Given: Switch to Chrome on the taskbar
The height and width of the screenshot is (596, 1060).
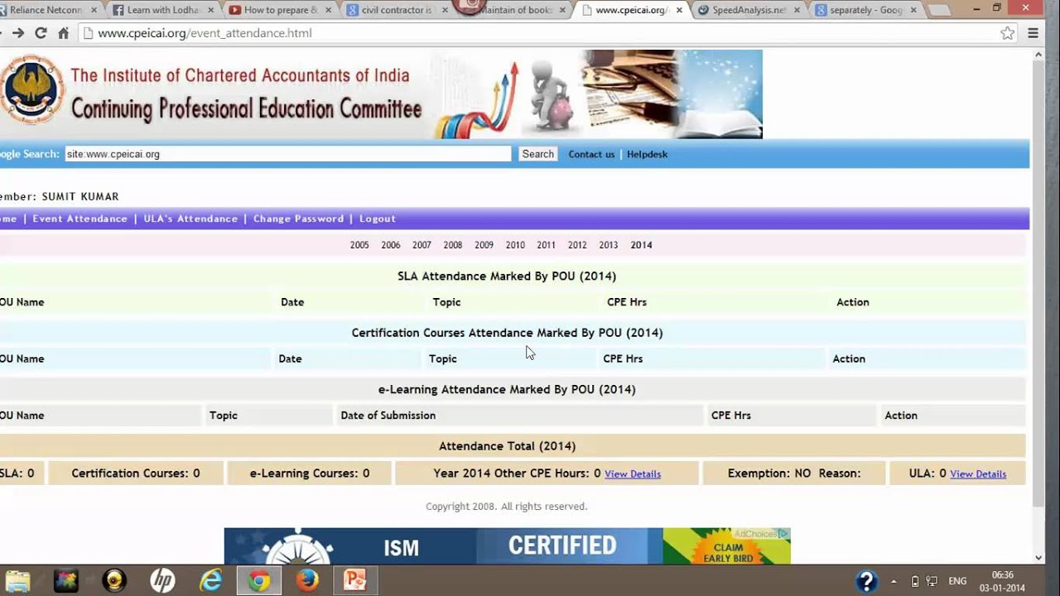Looking at the screenshot, I should click(259, 580).
